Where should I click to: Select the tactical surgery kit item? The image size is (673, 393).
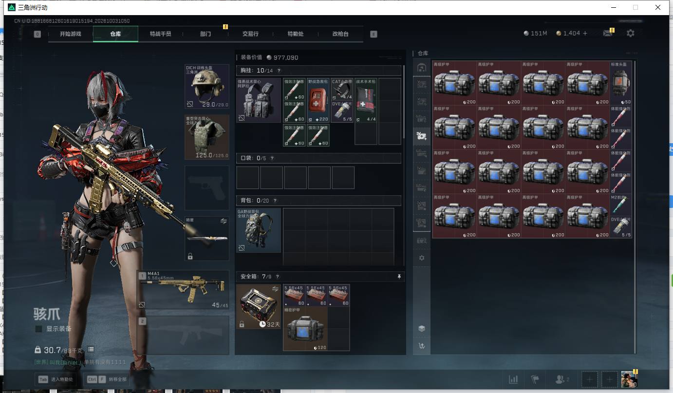click(366, 100)
